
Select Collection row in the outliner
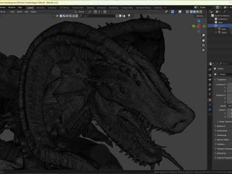pyautogui.click(x=223, y=19)
